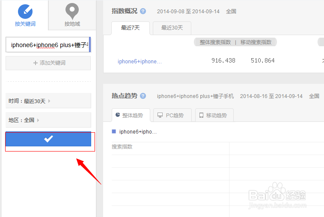Select the 按关键词 keyword mode icon
This screenshot has height=217, width=324.
pos(25,12)
